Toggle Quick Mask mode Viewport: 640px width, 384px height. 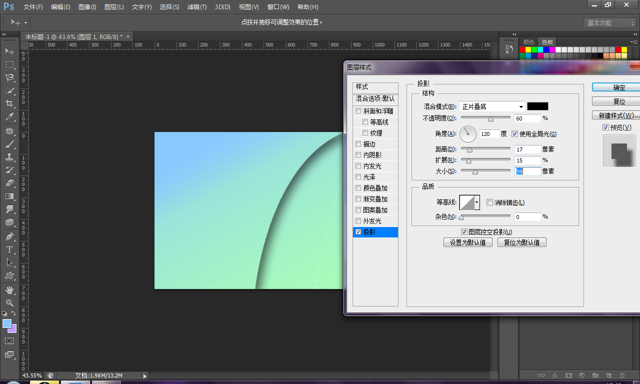click(x=9, y=340)
